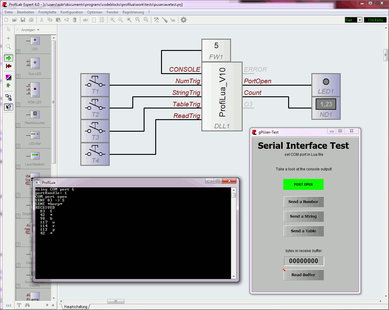
Task: Click the Send a Number button
Action: (303, 202)
